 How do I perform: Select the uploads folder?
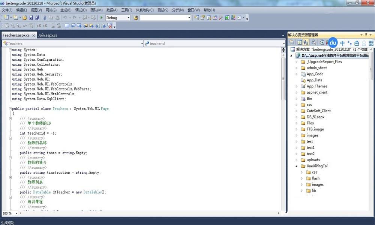(x=313, y=160)
